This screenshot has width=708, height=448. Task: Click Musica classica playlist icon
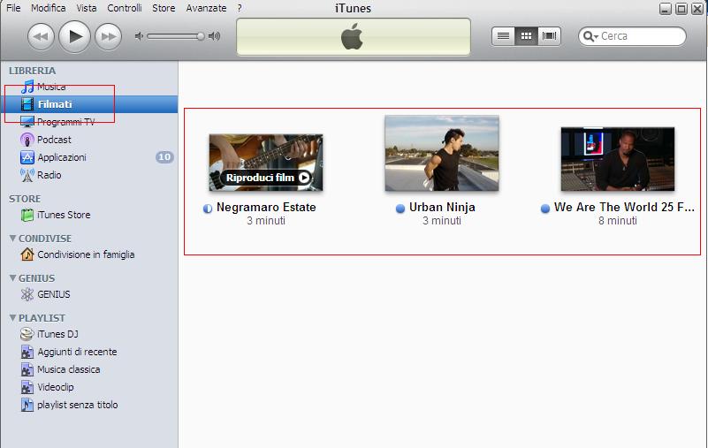[27, 369]
